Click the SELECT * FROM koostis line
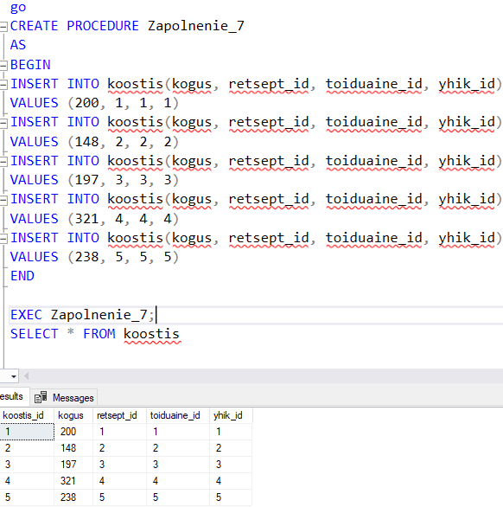The height and width of the screenshot is (507, 503). [x=95, y=334]
